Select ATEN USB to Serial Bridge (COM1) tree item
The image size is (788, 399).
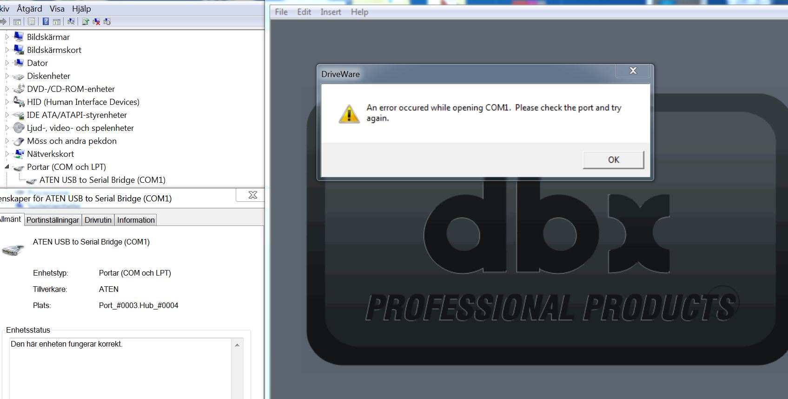click(102, 180)
